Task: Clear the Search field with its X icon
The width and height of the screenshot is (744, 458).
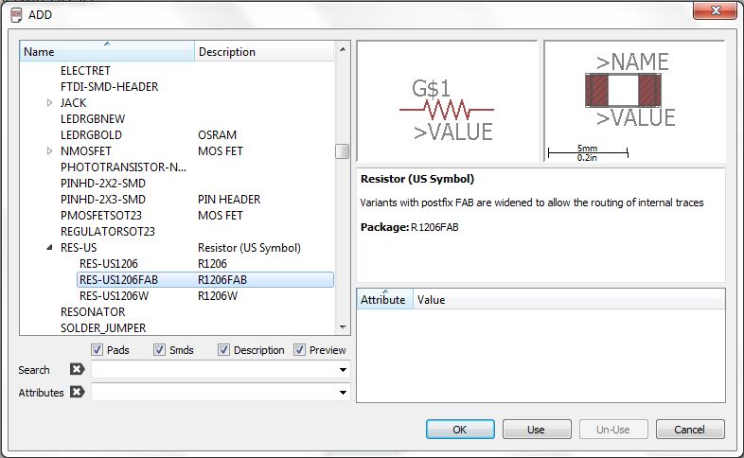Action: 77,369
